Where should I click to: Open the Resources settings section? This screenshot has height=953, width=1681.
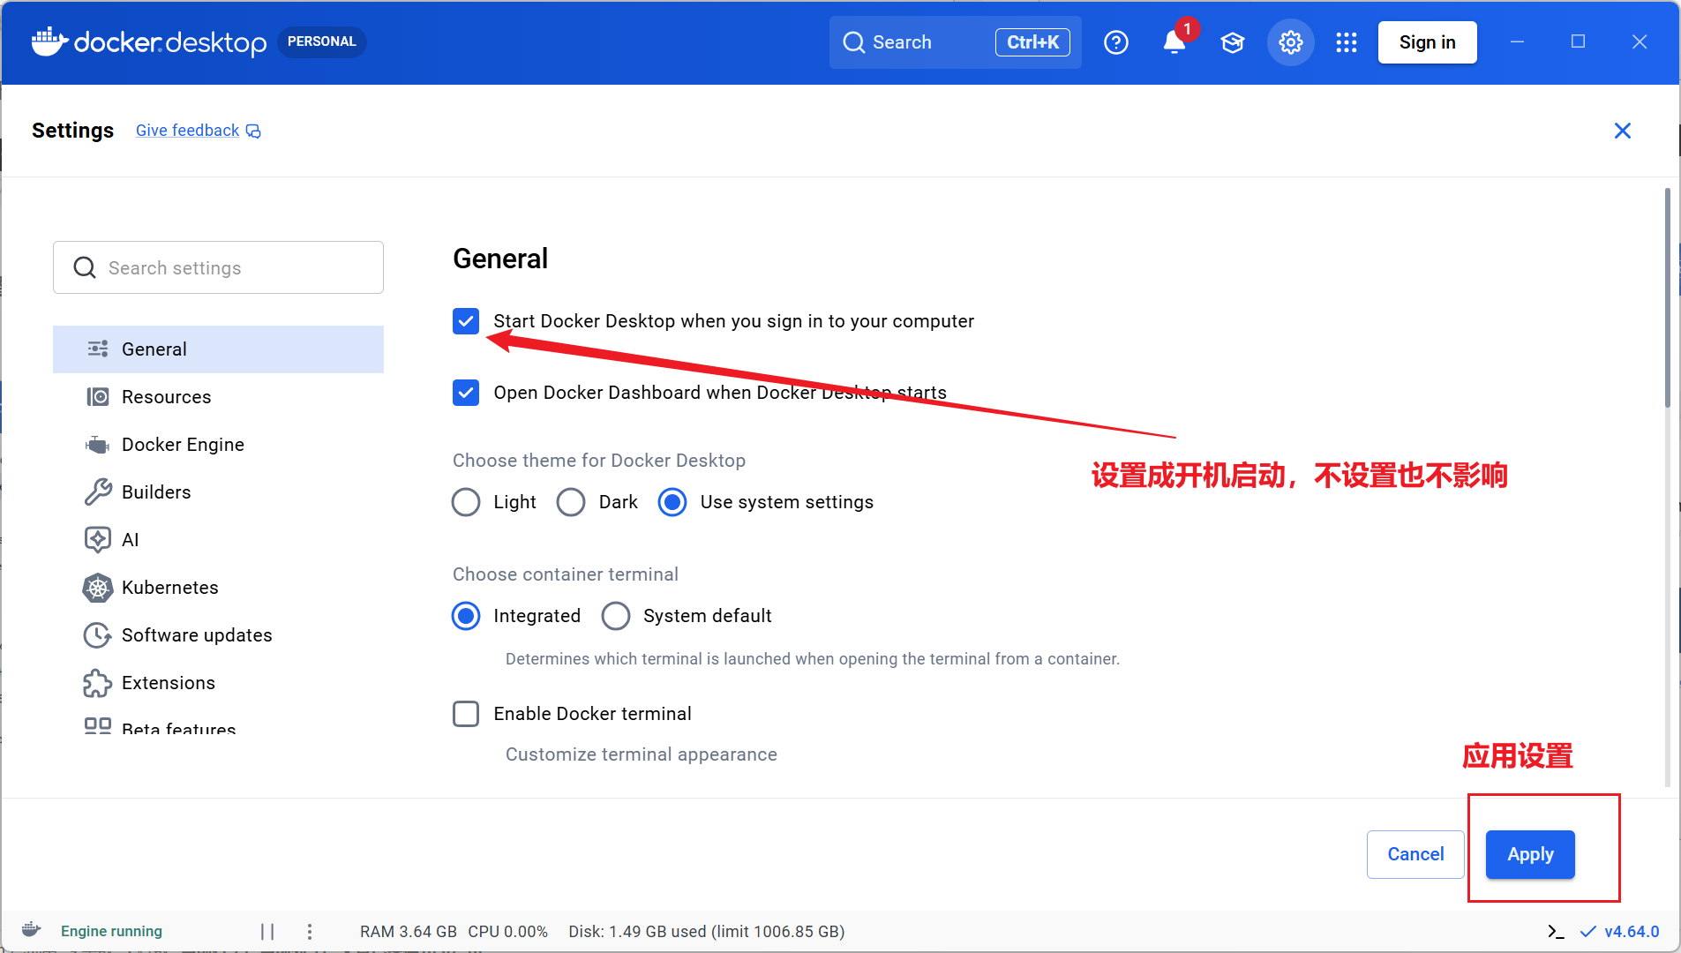coord(218,397)
